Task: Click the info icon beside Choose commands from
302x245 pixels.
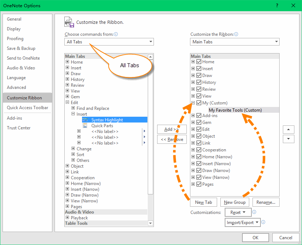Action: (x=116, y=34)
